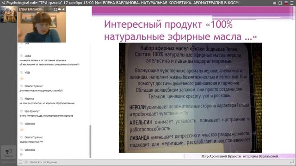The image size is (296, 166).
Task: Click Марина's message about 'структурирование'
Action: 47,103
